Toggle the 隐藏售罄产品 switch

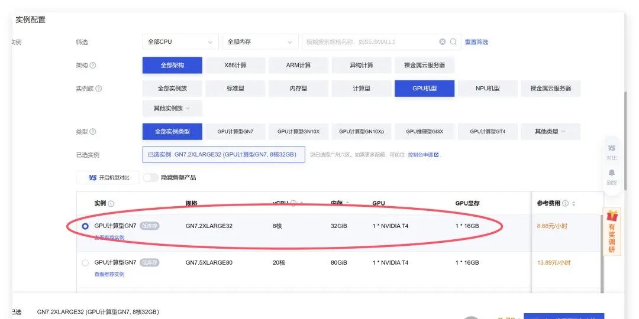click(x=150, y=178)
